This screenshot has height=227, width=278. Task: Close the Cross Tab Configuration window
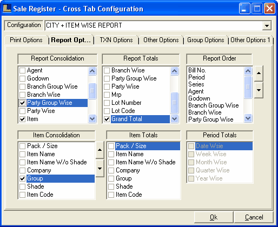269,9
